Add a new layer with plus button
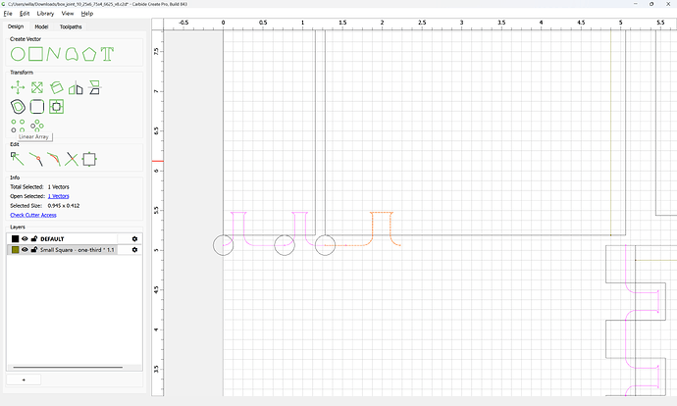This screenshot has height=406, width=677. pyautogui.click(x=24, y=380)
